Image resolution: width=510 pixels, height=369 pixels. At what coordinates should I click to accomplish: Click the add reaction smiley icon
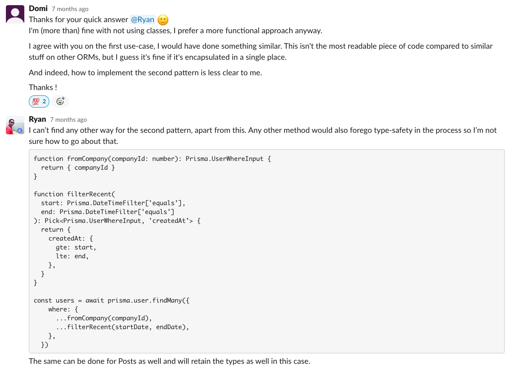[60, 101]
